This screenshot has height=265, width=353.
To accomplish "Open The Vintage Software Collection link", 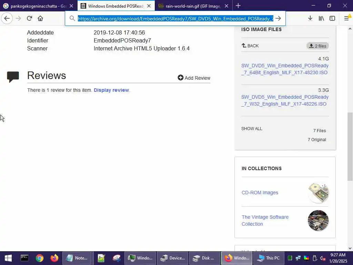I will pyautogui.click(x=265, y=220).
